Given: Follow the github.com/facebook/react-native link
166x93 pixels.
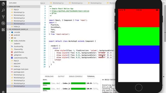Looking at the screenshot, I should (x=70, y=11).
